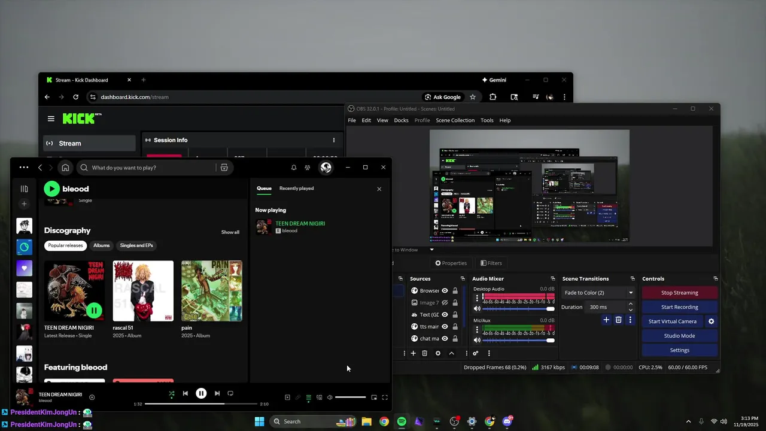
Task: Seek in Spotify song progress bar
Action: (x=200, y=404)
